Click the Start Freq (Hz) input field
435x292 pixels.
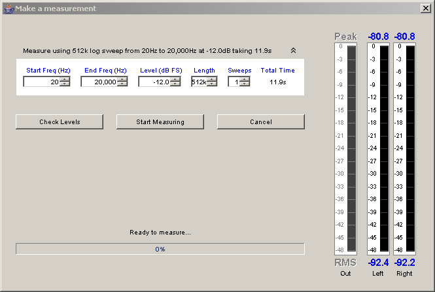point(41,82)
